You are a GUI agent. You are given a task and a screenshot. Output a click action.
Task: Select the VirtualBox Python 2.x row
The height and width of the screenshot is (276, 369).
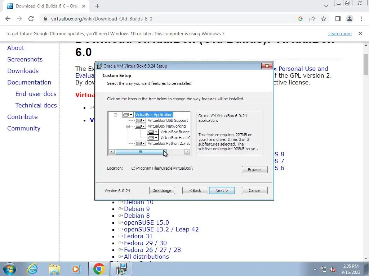(x=169, y=143)
